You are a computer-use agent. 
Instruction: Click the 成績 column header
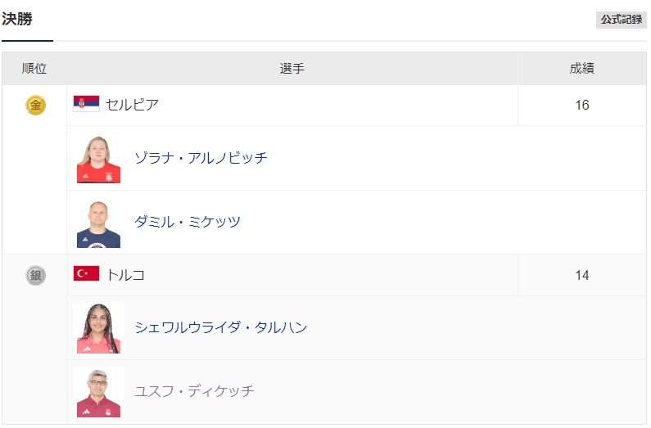click(x=581, y=69)
